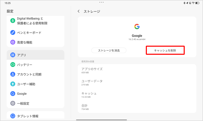The width and height of the screenshot is (203, 121).
Task: Tap the 15.33 MB cache value
Action: tap(86, 97)
